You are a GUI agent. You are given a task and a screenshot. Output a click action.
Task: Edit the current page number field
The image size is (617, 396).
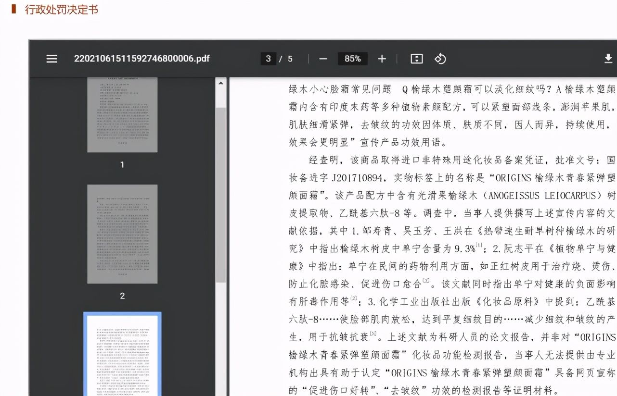(x=268, y=59)
